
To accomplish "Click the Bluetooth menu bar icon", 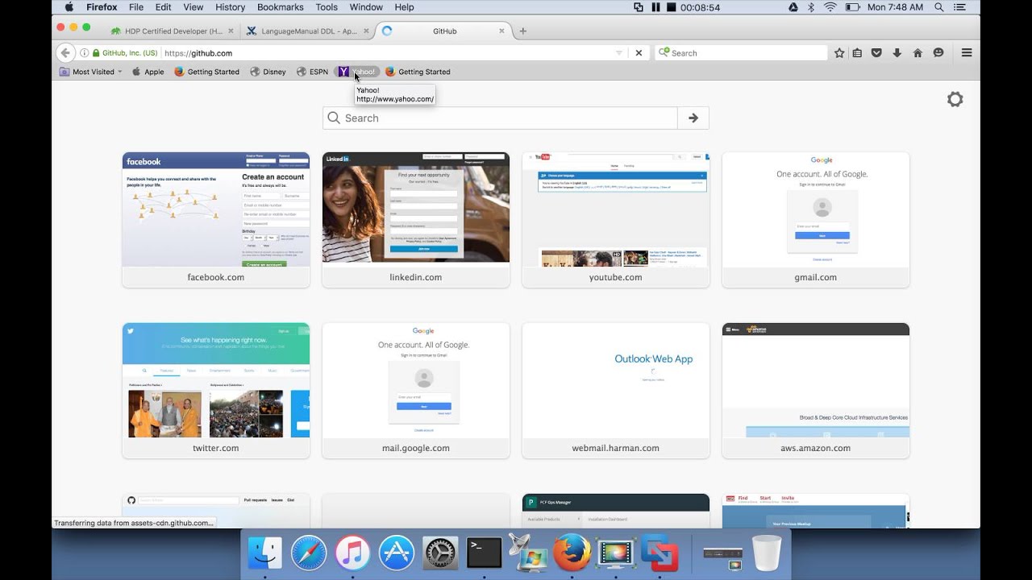I will click(812, 7).
